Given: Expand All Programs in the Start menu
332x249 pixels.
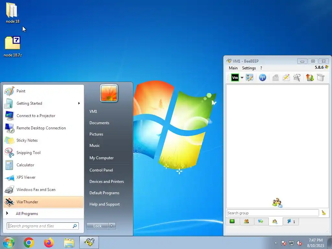Looking at the screenshot, I should [44, 213].
